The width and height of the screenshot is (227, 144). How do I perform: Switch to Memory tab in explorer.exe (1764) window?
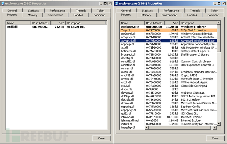(x=146, y=15)
